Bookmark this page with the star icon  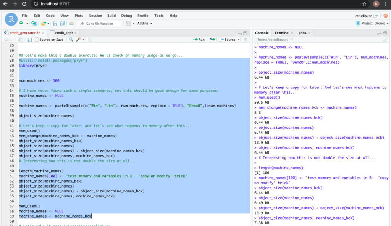[364, 4]
